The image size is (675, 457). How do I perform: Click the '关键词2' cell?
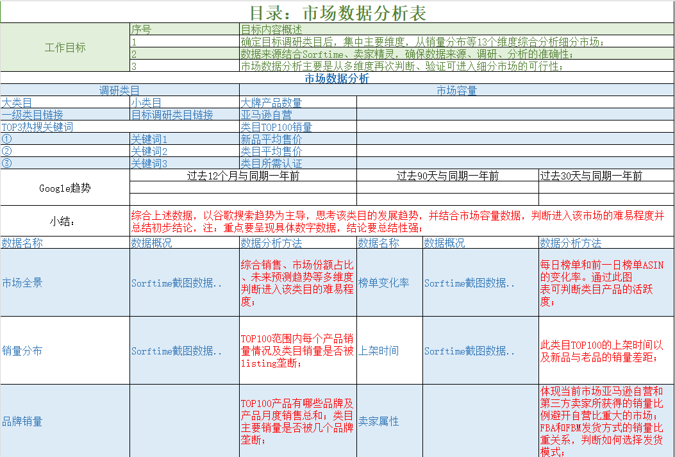click(185, 151)
